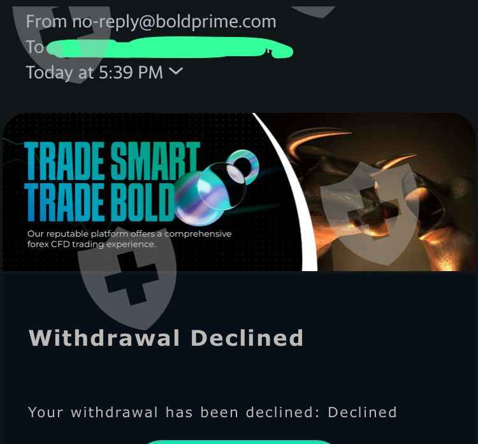Viewport: 478px width, 444px height.
Task: Tap the small ring bubble in the banner
Action: point(243,166)
